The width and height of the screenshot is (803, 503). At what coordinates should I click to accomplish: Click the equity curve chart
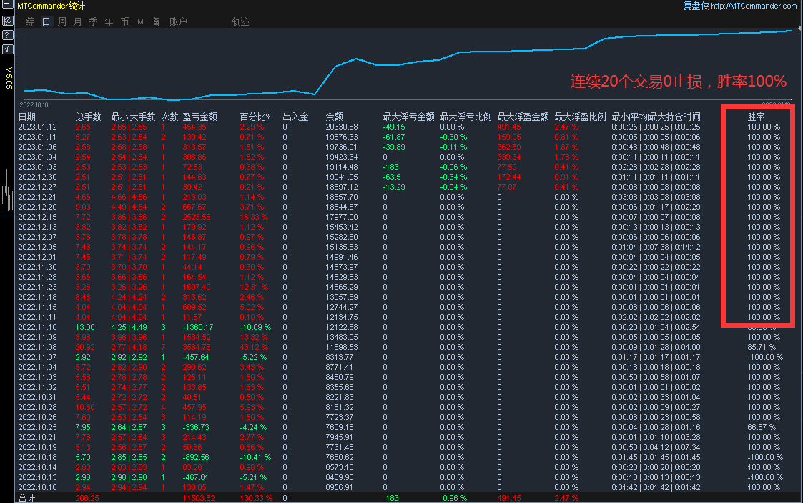(408, 64)
